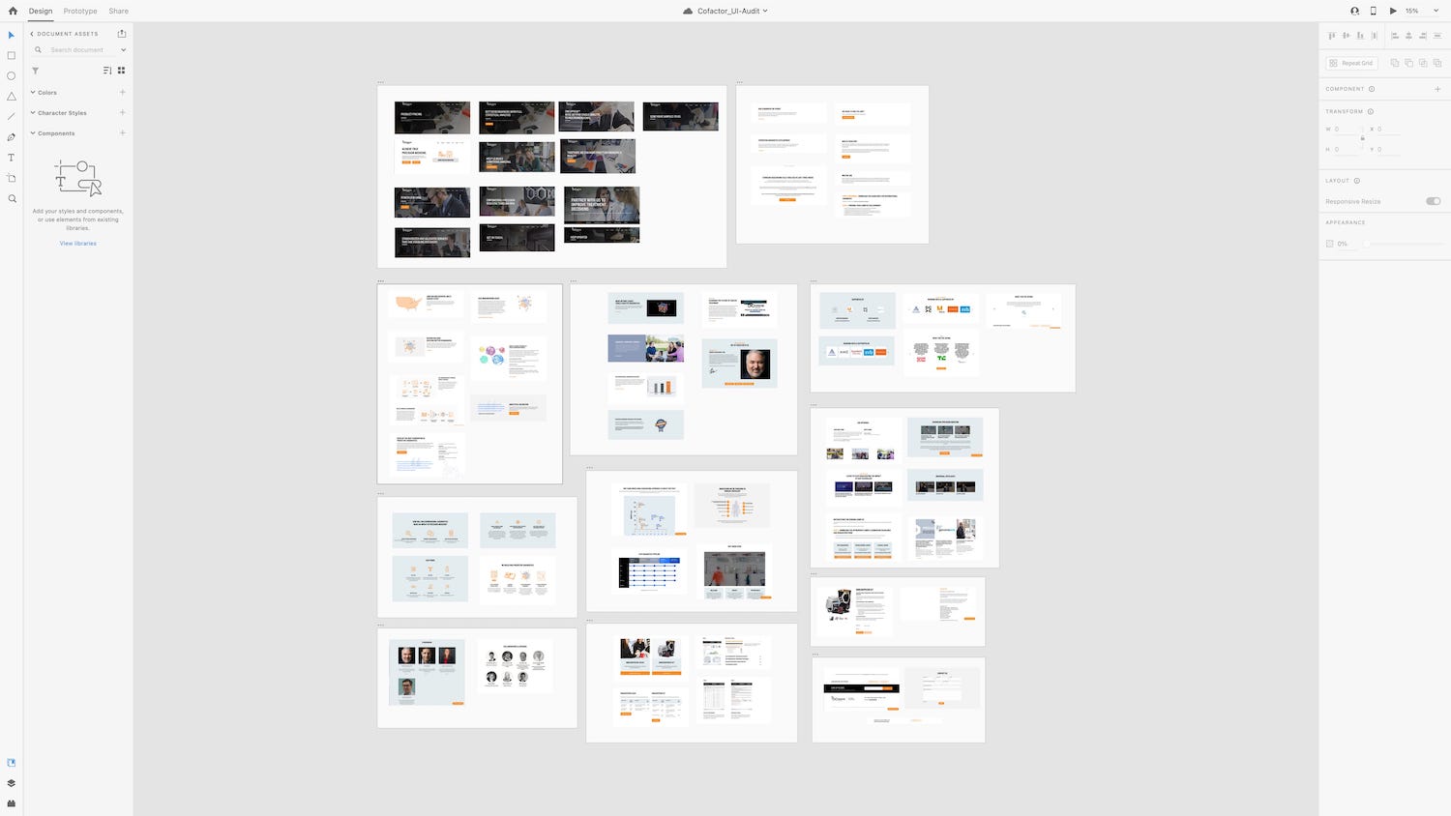The height and width of the screenshot is (816, 1451).
Task: Click the View libraries link
Action: pos(78,244)
